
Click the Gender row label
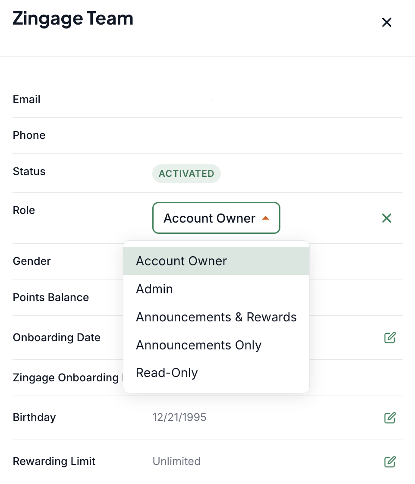point(32,261)
